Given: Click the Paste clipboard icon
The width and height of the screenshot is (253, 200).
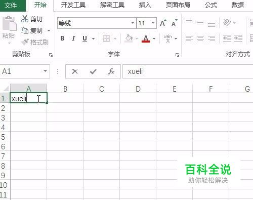Looking at the screenshot, I should 9,23.
